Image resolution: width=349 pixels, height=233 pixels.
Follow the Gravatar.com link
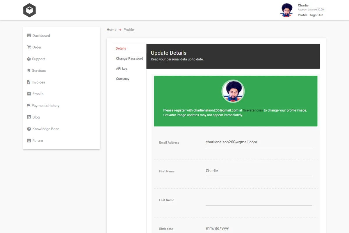tap(253, 110)
